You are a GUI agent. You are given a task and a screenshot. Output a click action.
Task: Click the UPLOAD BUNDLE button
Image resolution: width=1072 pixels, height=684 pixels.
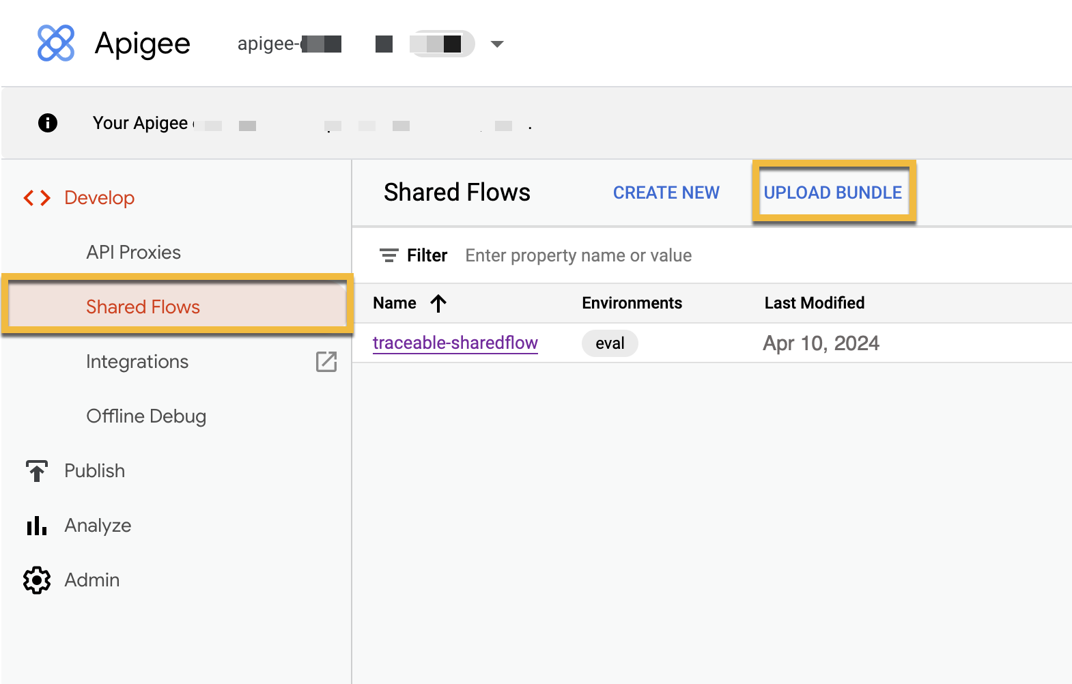coord(833,193)
